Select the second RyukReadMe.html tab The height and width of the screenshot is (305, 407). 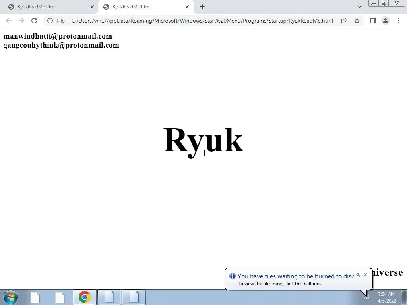[x=145, y=7]
